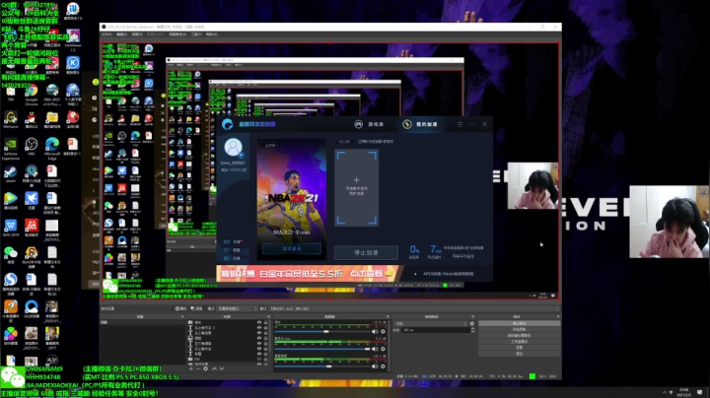The width and height of the screenshot is (710, 398).
Task: Move selected source up
Action: pos(214,368)
